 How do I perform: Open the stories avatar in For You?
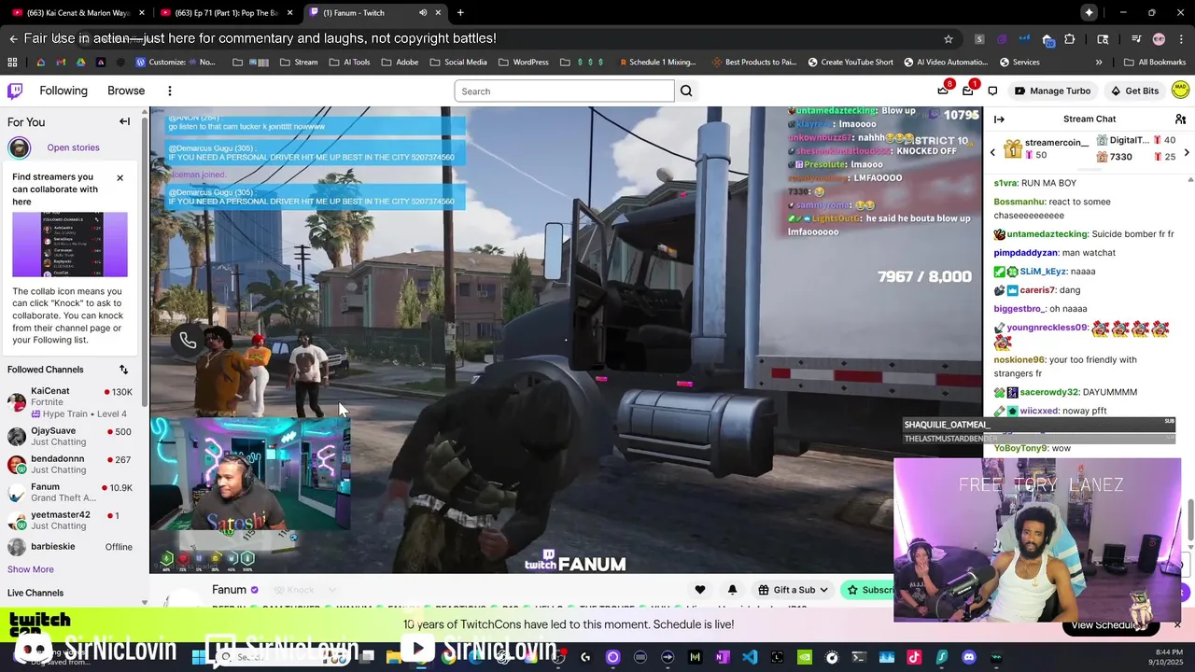point(20,147)
